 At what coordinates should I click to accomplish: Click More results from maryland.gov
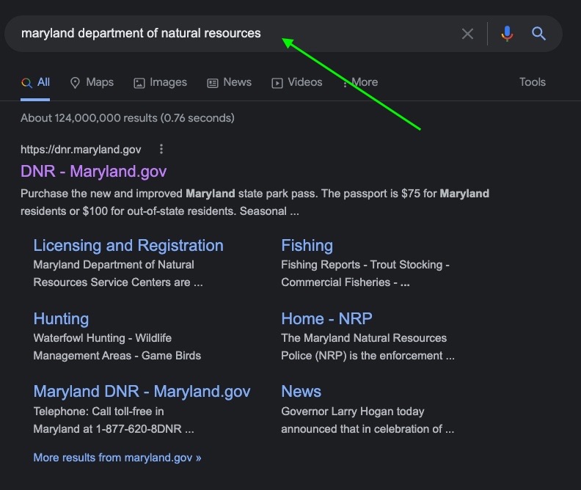point(117,458)
